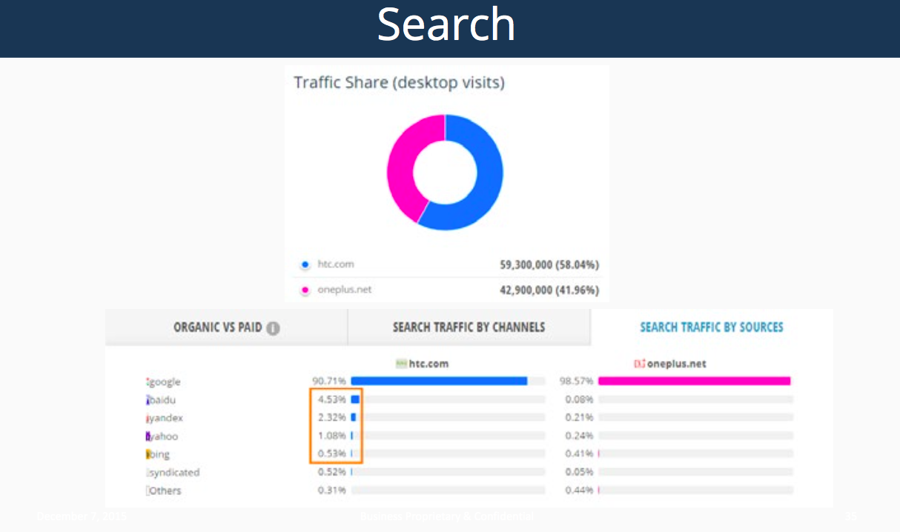
Task: Click the blue htc.com legend dot
Action: (305, 265)
